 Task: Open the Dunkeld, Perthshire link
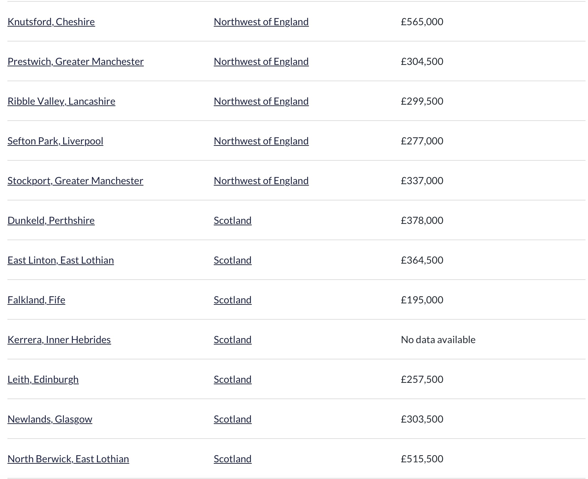click(x=51, y=220)
